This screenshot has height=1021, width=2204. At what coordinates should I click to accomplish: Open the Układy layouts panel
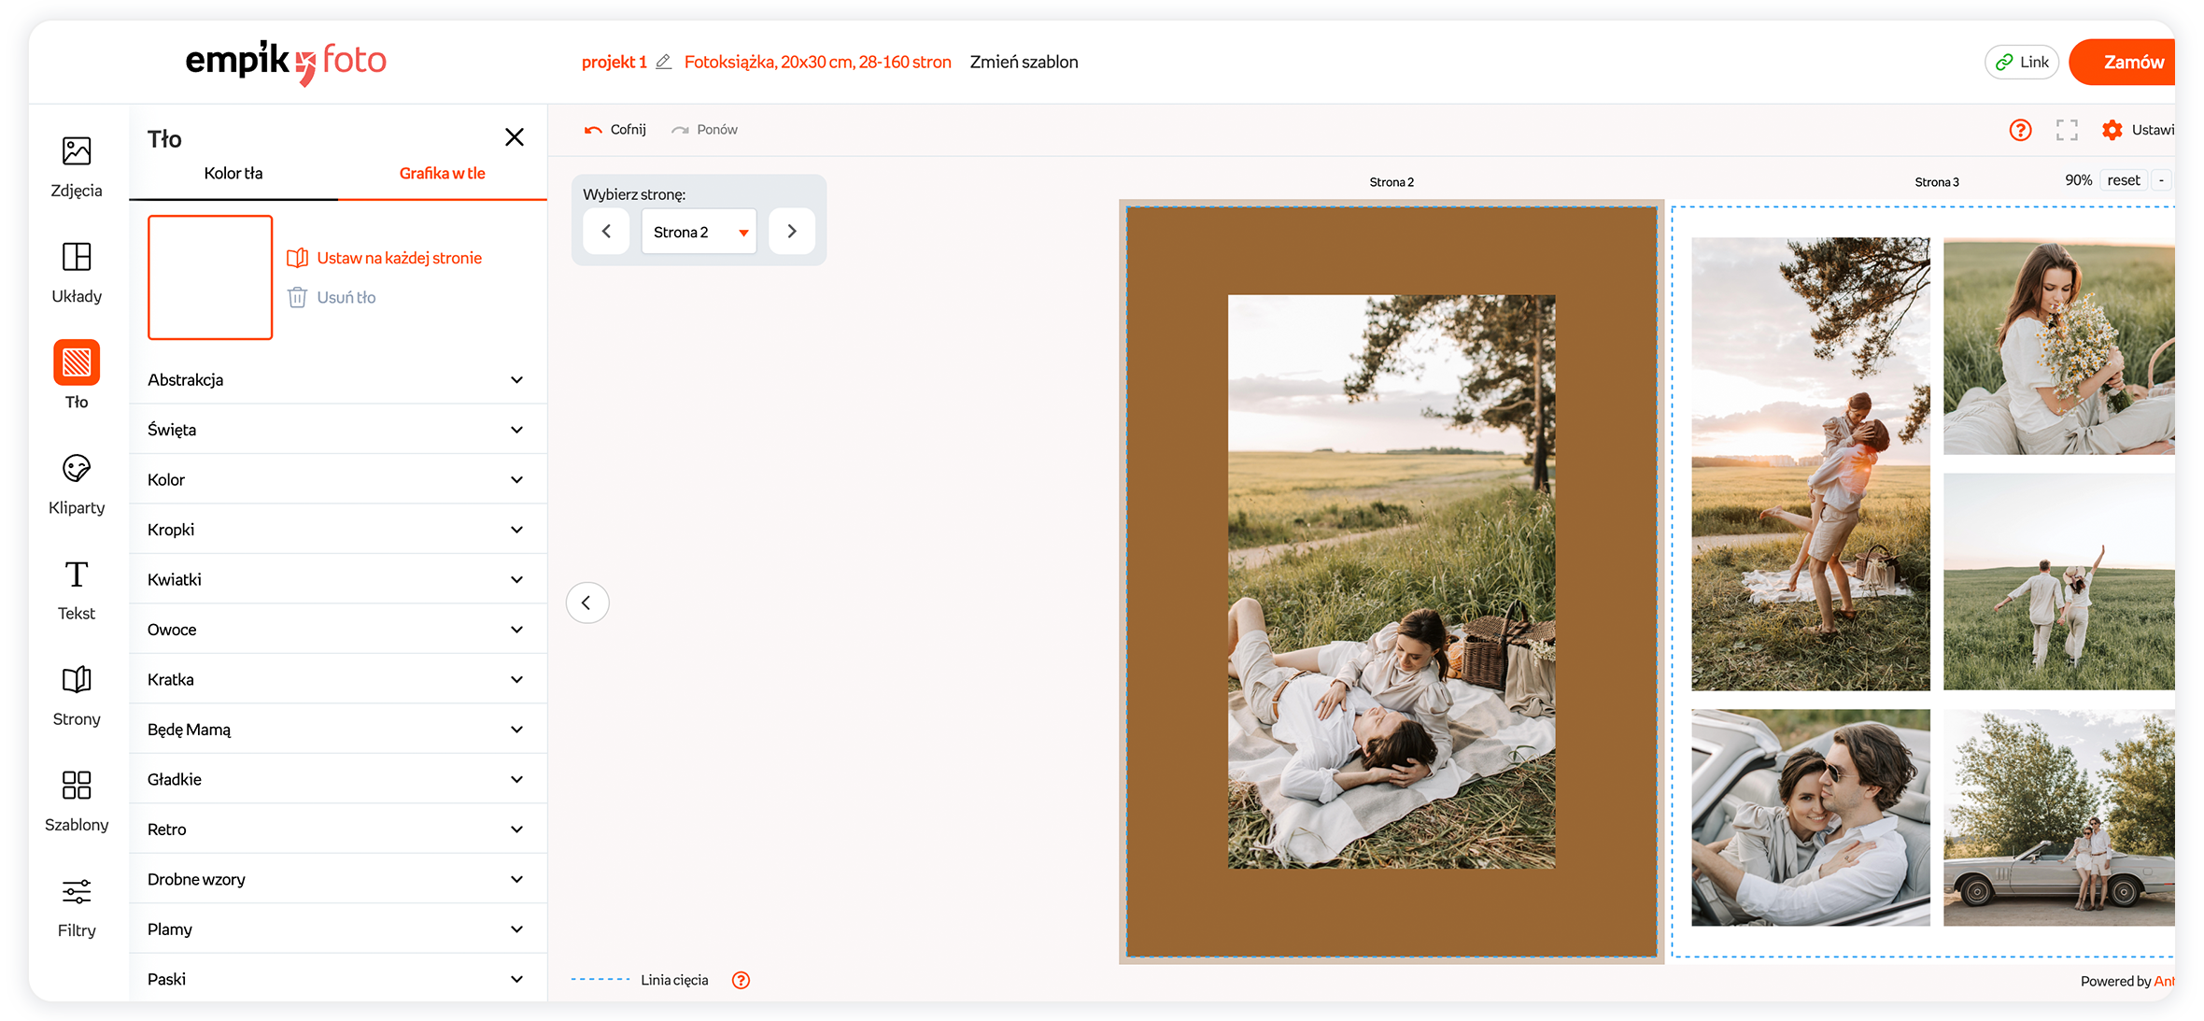77,272
